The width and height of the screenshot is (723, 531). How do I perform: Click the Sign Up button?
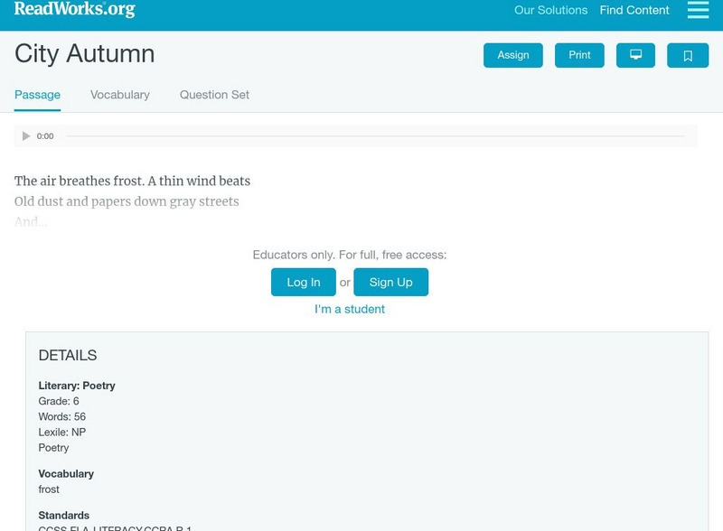390,282
